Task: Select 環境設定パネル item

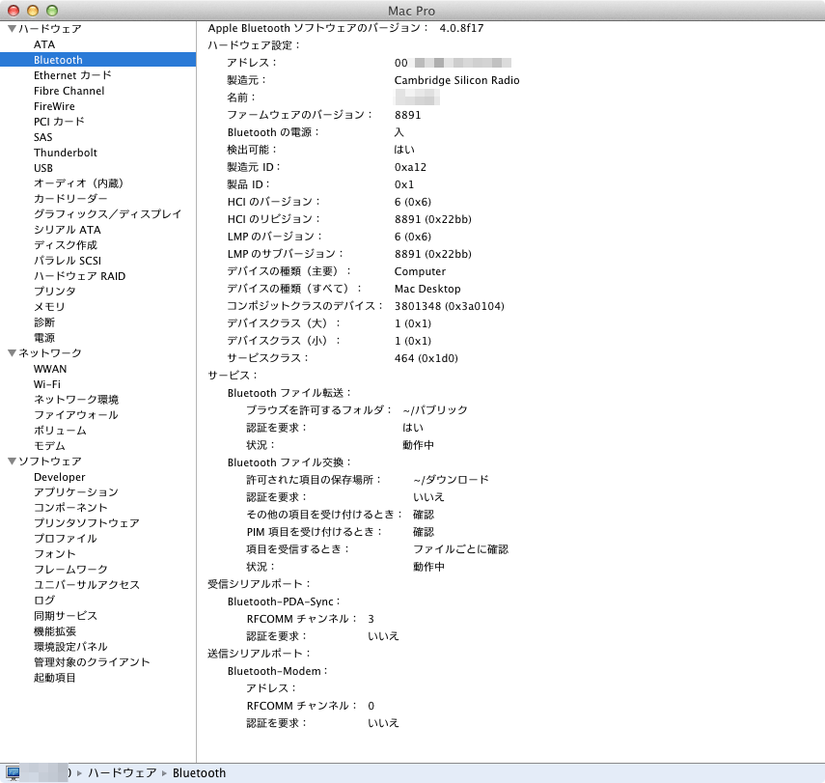Action: click(x=70, y=647)
